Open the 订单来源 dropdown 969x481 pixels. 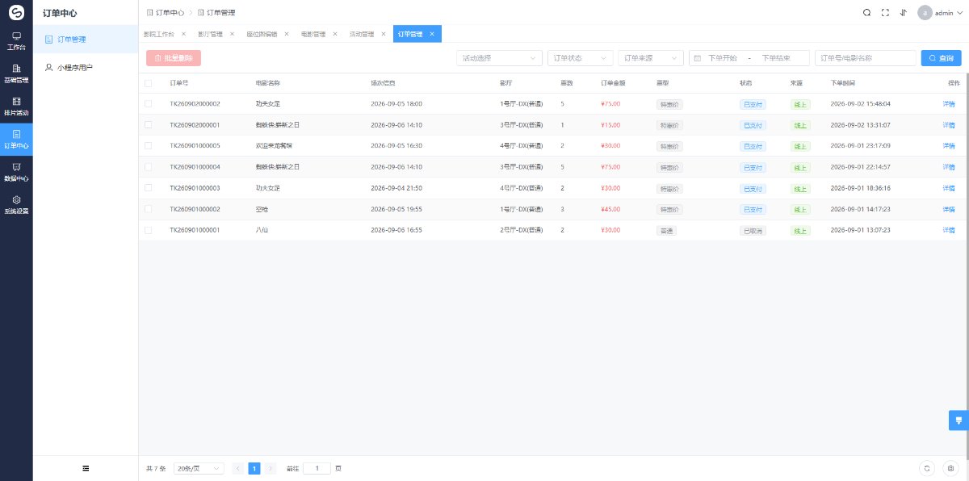click(650, 58)
